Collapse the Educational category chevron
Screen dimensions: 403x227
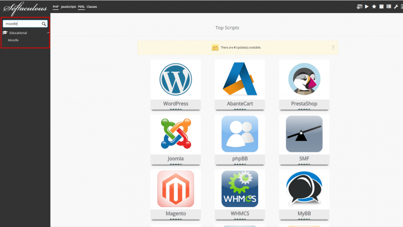click(x=48, y=33)
